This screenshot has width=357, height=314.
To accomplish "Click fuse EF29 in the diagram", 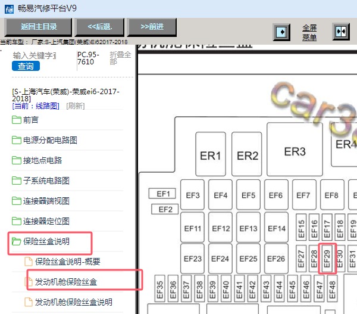I will point(327,259).
